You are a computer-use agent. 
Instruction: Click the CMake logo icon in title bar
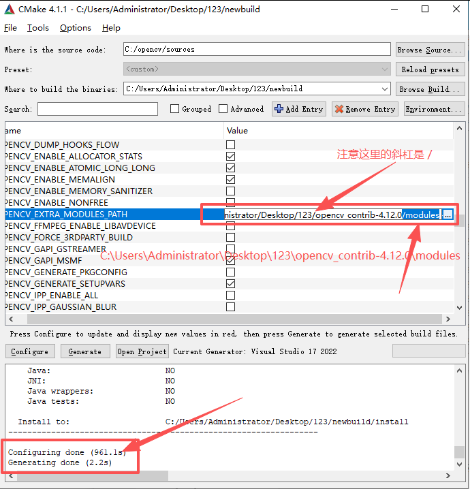[10, 10]
